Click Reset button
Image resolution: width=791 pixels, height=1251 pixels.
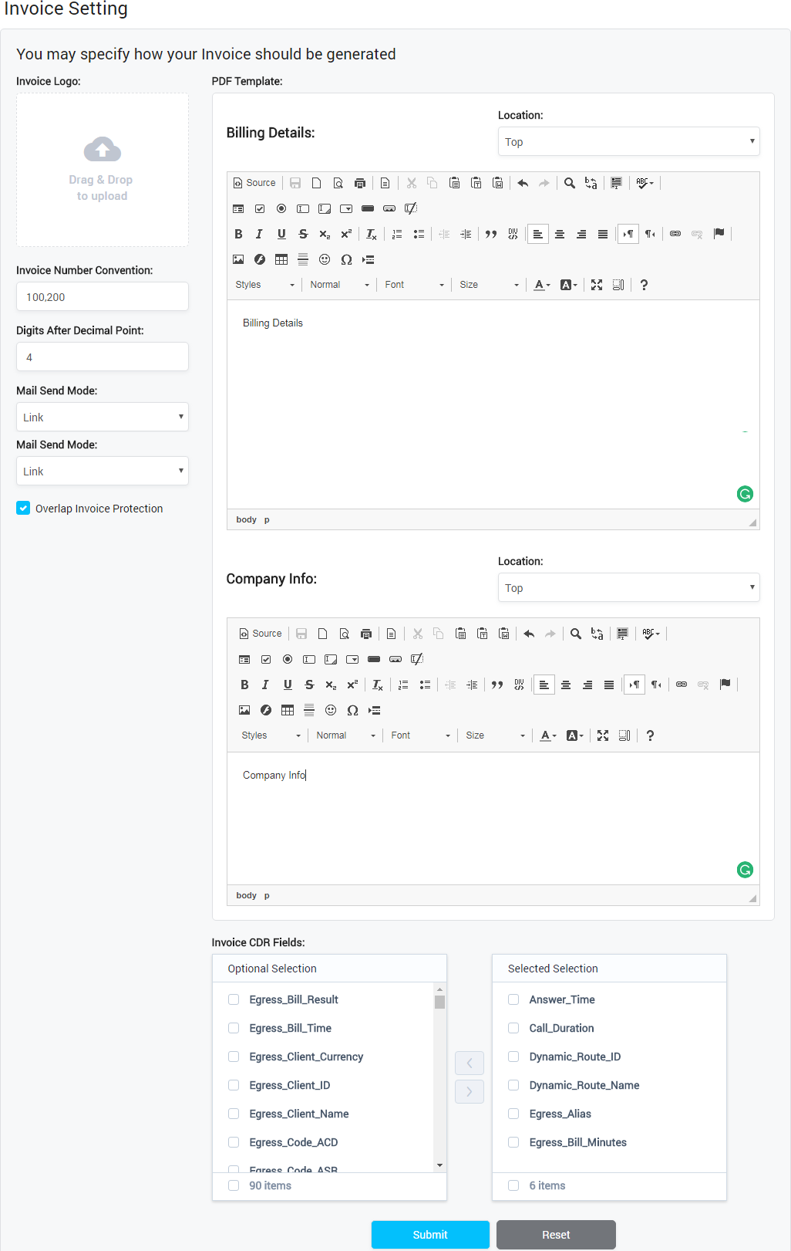click(x=556, y=1235)
